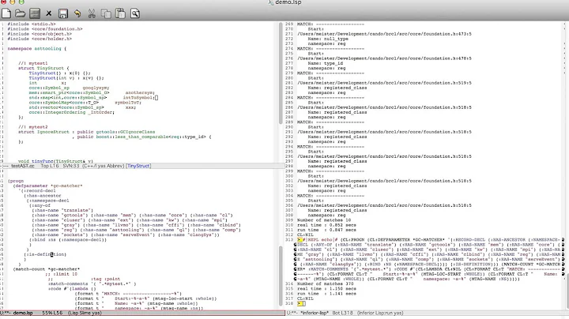Click the yellow REPL prompt on line 318
Screen dimensions: 569x319
pos(300,303)
